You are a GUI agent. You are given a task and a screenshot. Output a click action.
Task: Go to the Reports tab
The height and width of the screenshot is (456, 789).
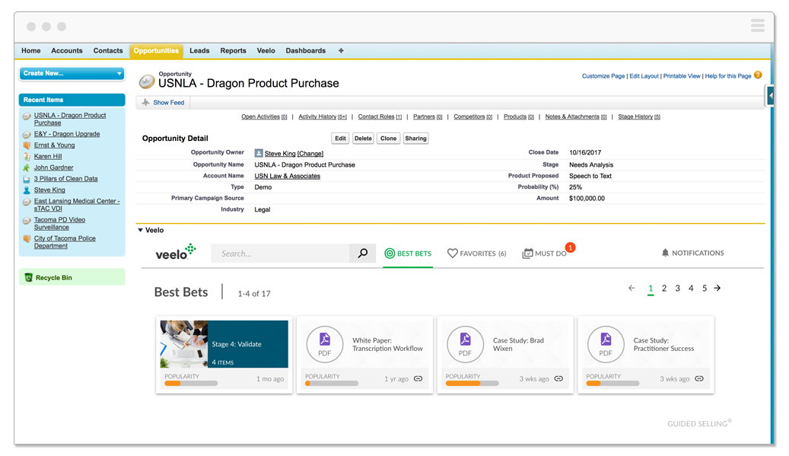tap(233, 50)
